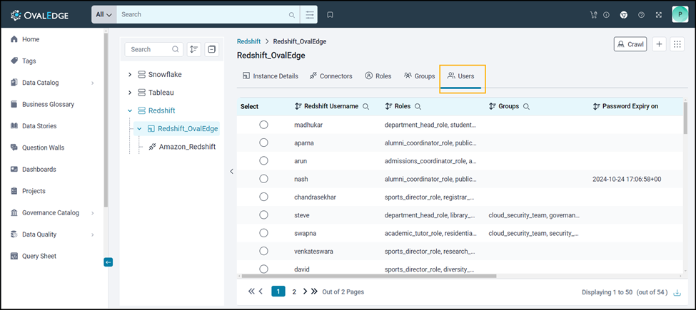Screen dimensions: 696x310
Task: Click the tree sort icon
Action: (194, 49)
